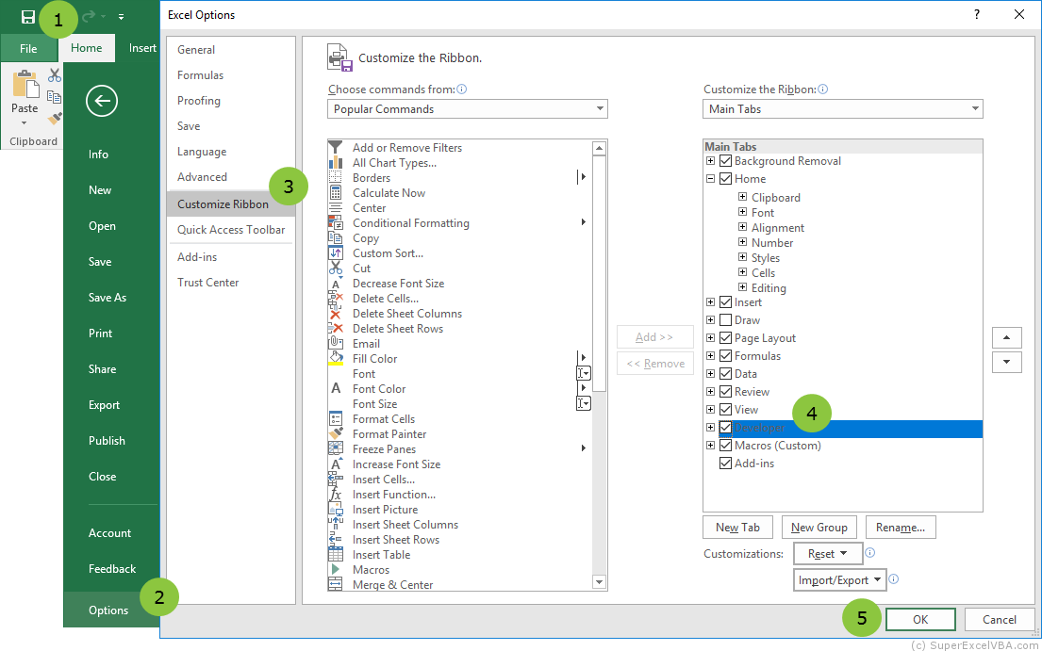
Task: Click the Paste clipboard icon
Action: (25, 86)
